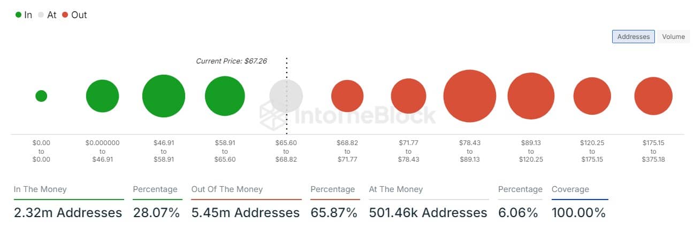Select the 501.46k Addresses At The Money stat

coord(428,213)
